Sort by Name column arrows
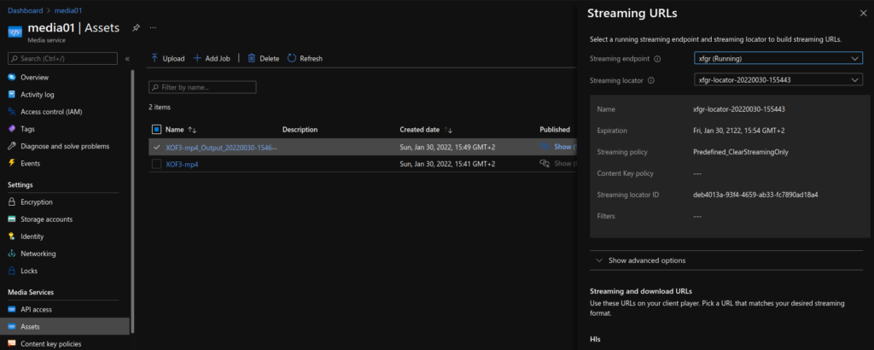The image size is (874, 350). click(192, 130)
